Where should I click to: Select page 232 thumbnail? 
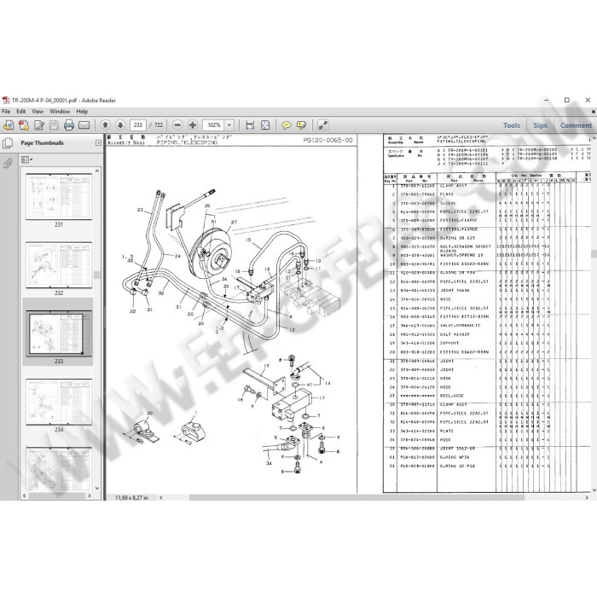click(x=59, y=265)
